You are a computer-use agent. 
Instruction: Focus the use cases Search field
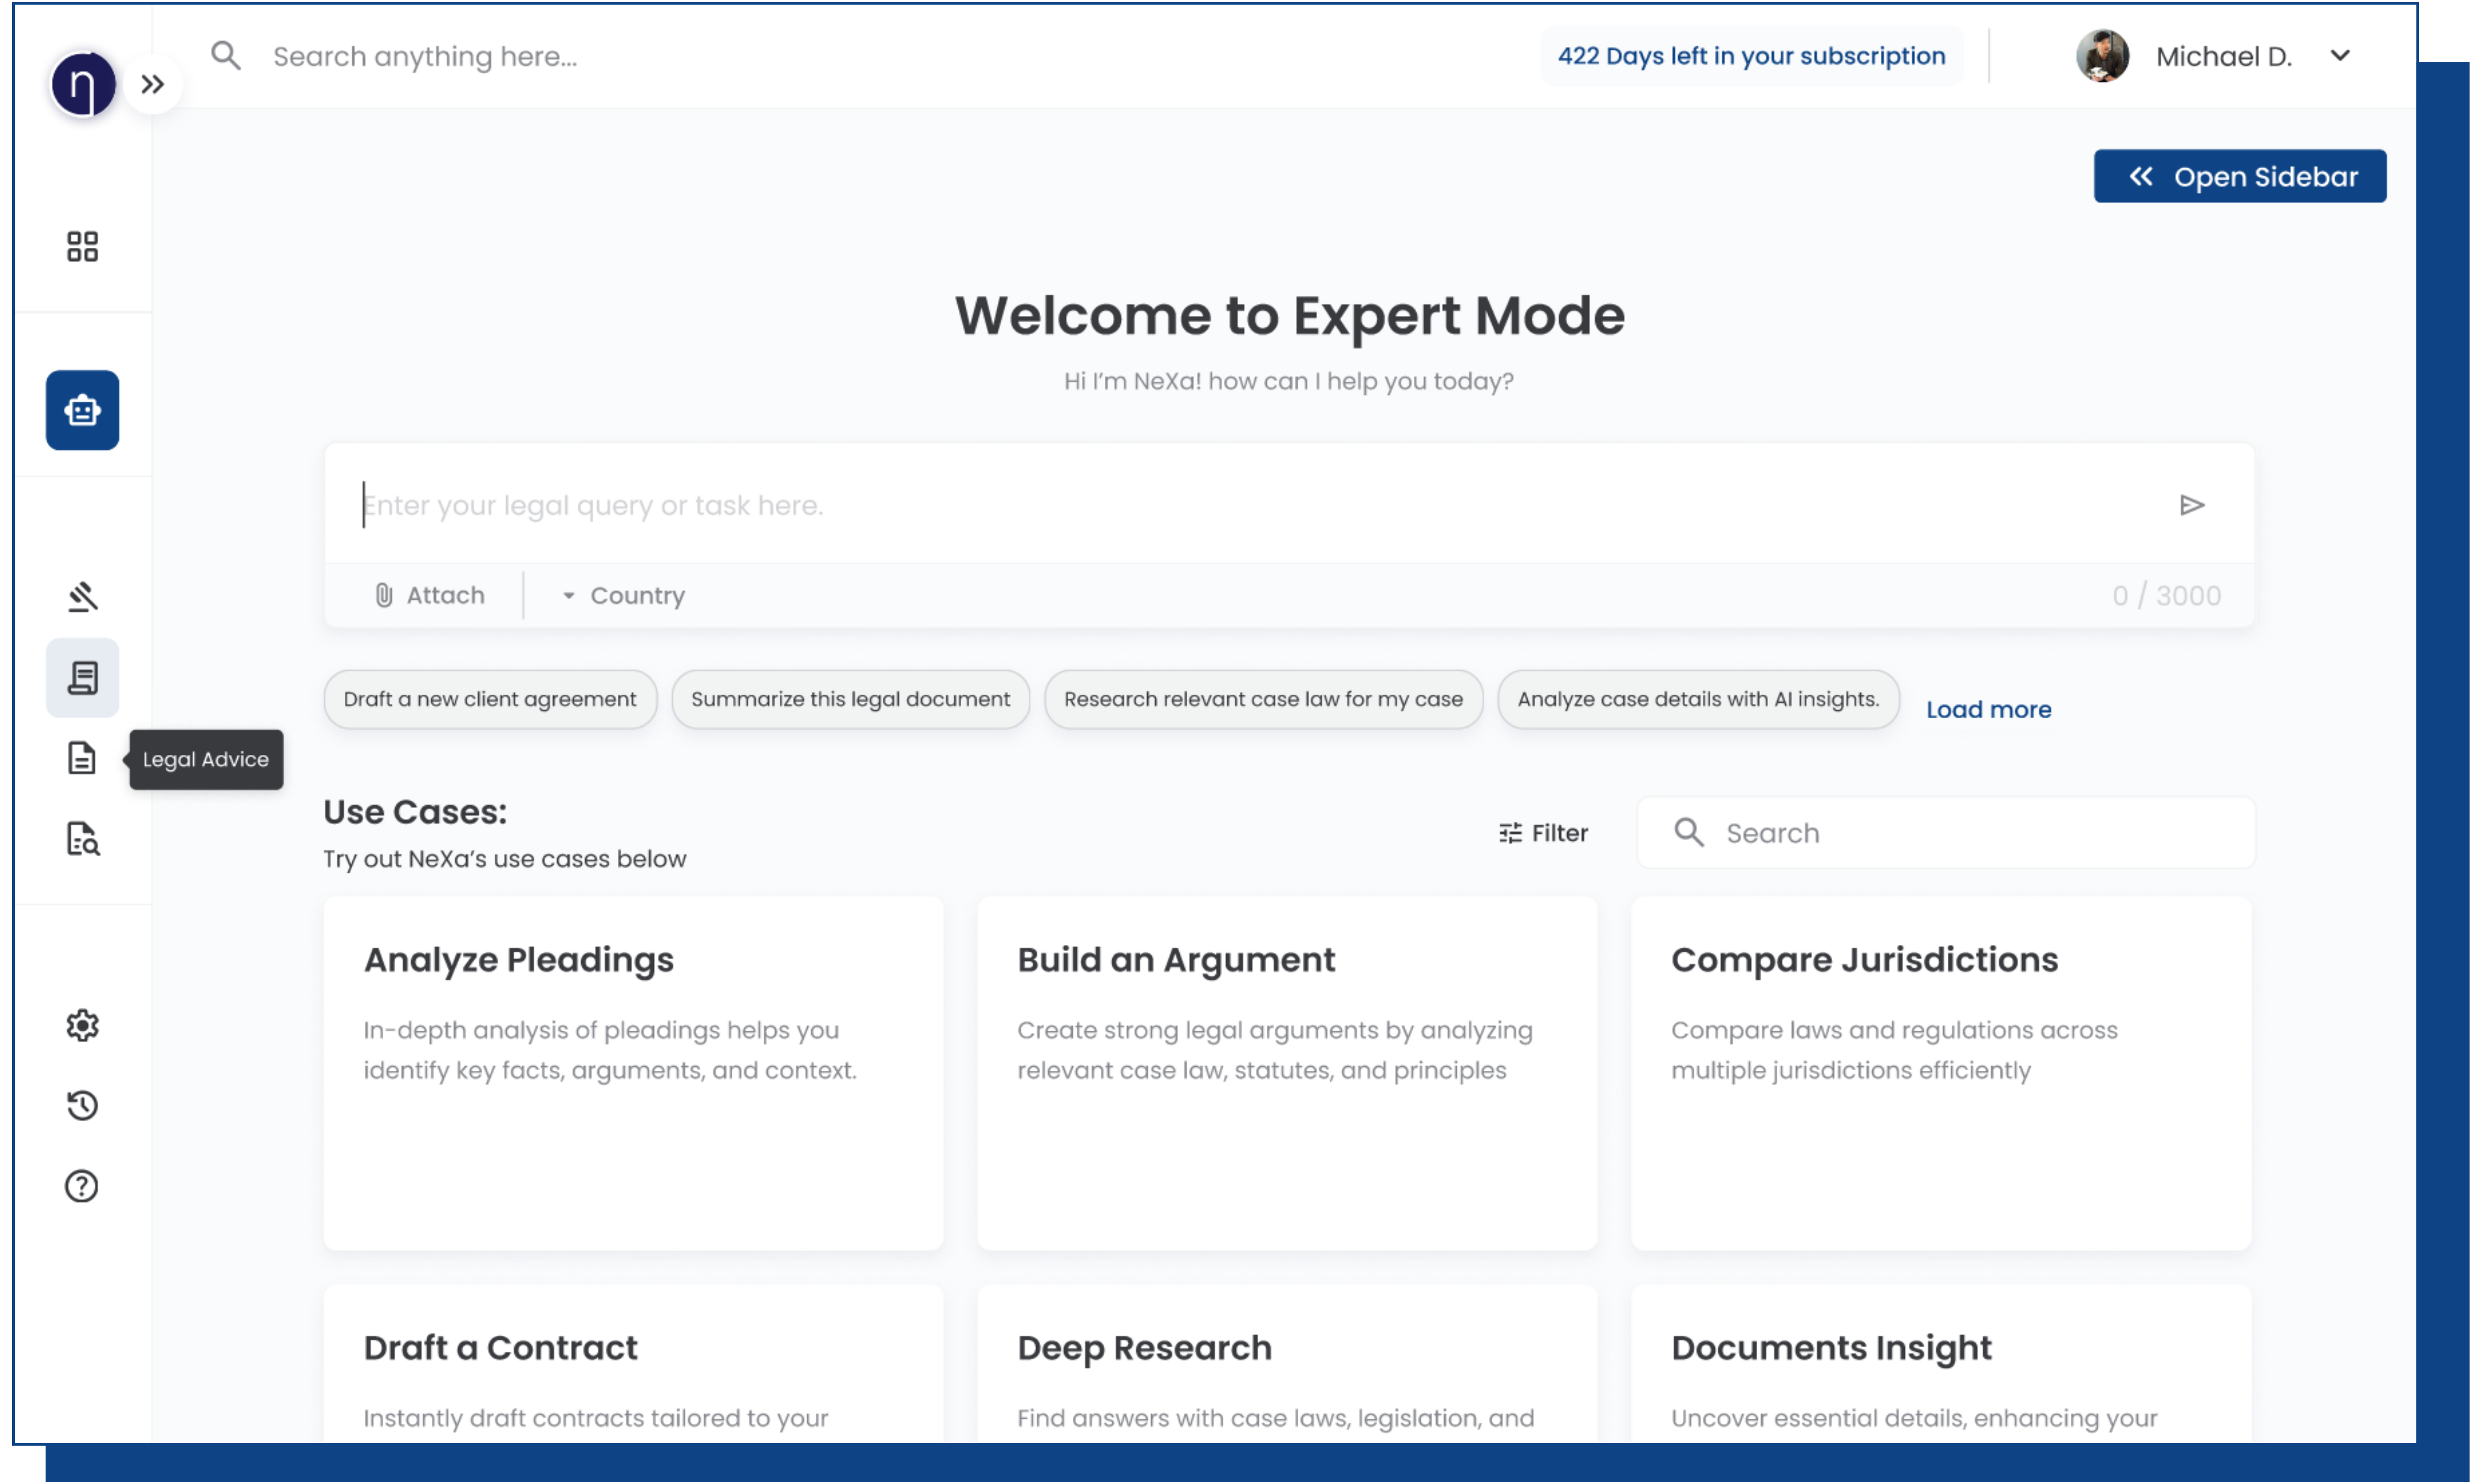1947,833
